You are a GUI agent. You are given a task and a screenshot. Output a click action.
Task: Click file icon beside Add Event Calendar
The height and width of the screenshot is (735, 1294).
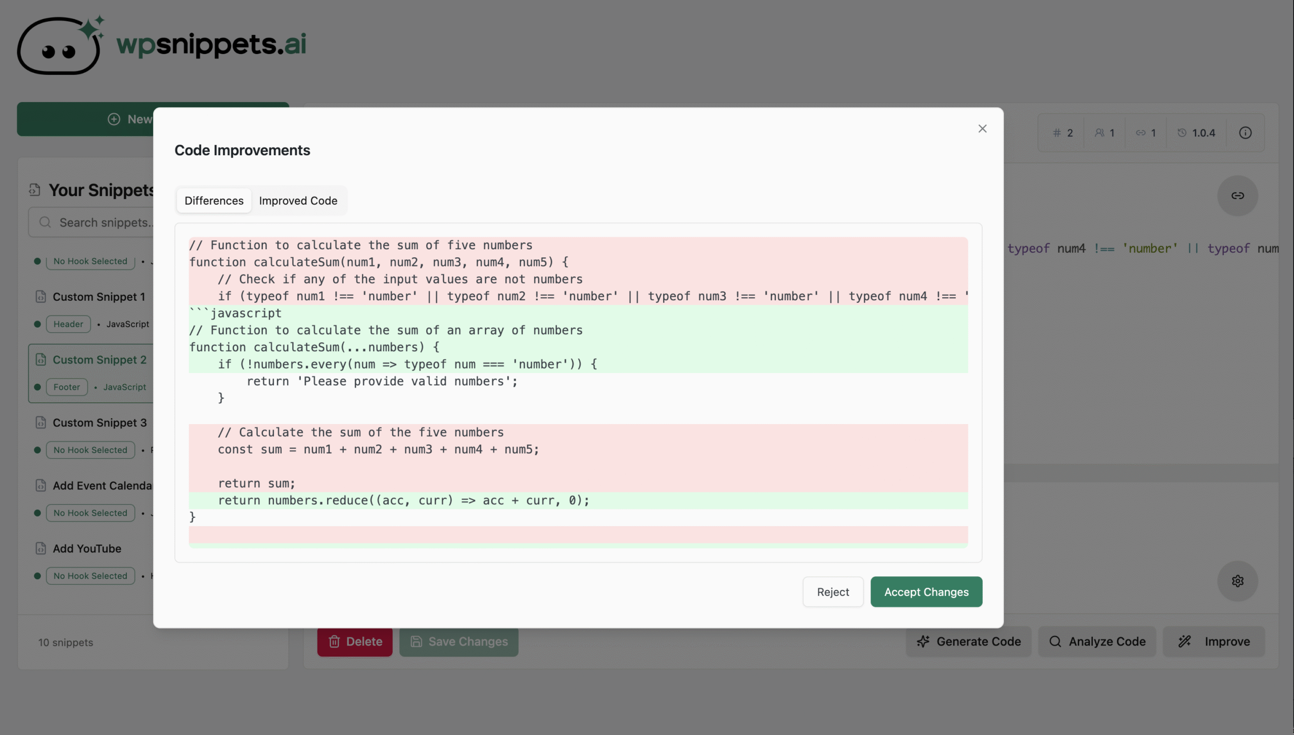(41, 486)
